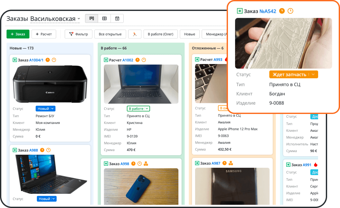Click outline clock icon on Расчет A1002
The height and width of the screenshot is (208, 340).
(x=144, y=60)
